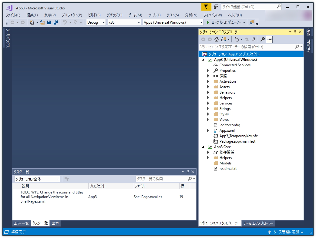The width and height of the screenshot is (316, 238).
Task: Toggle the preview selected items button
Action: pyautogui.click(x=269, y=39)
